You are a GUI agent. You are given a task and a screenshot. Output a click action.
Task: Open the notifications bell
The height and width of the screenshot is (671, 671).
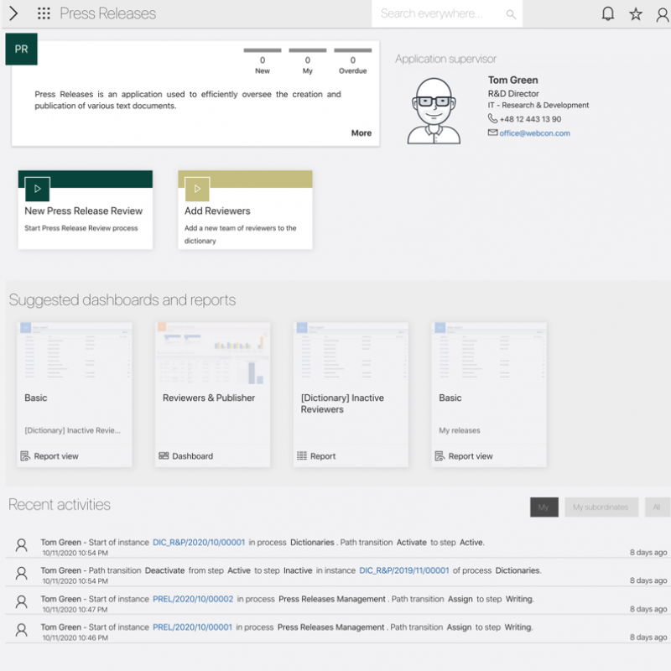[608, 13]
